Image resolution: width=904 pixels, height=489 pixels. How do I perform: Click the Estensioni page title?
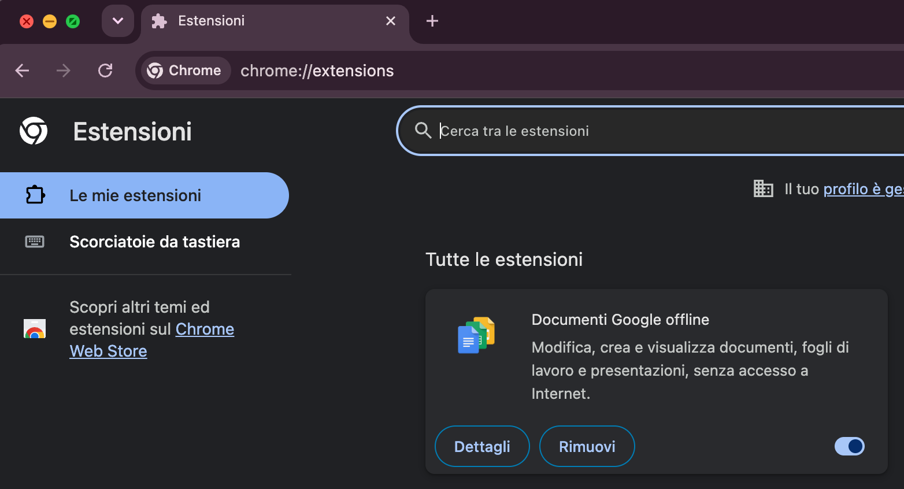tap(132, 132)
